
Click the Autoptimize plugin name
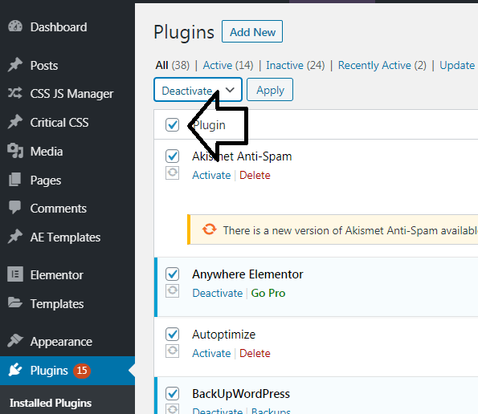(x=224, y=335)
